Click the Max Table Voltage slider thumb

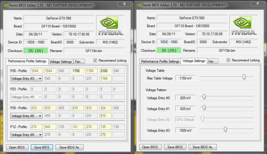point(244,77)
